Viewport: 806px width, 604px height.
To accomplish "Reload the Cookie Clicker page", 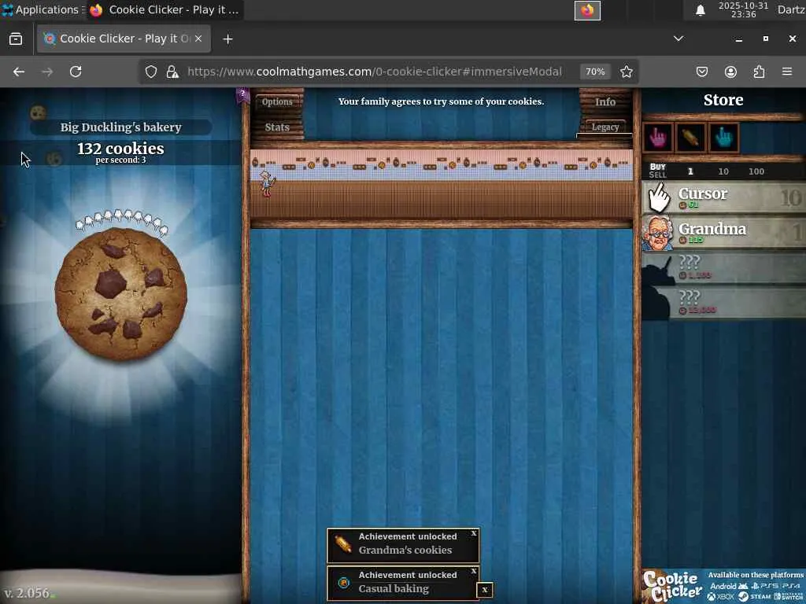I will pyautogui.click(x=76, y=72).
